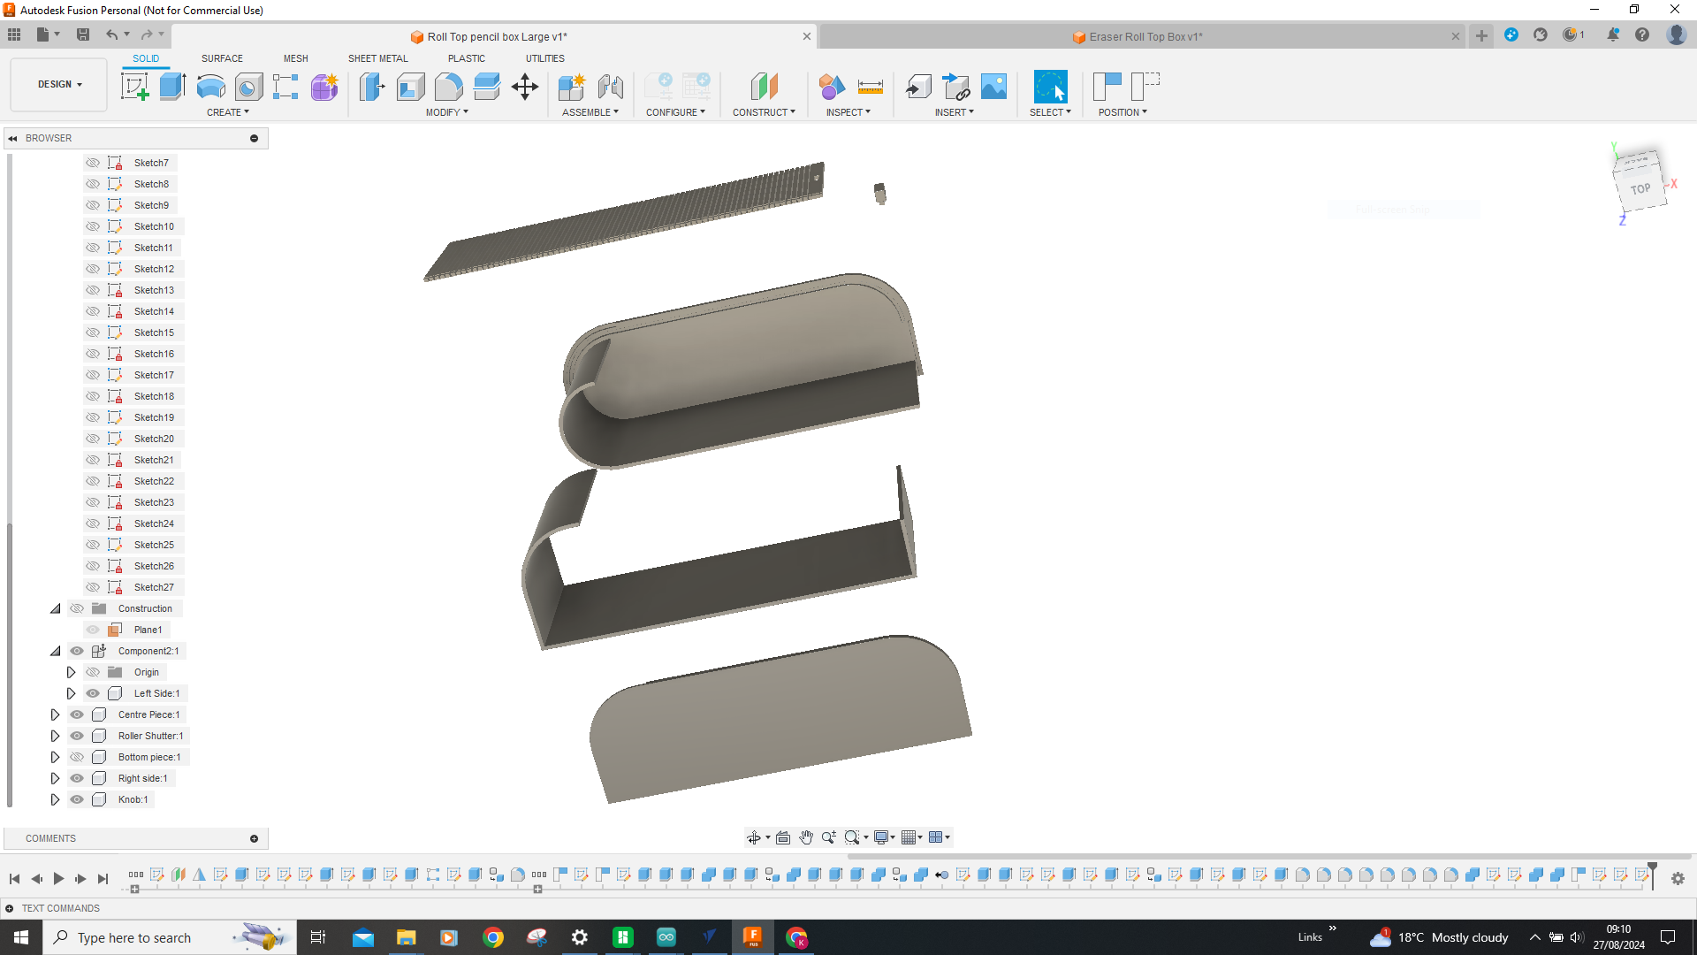Viewport: 1697px width, 955px height.
Task: Switch to the PLASTIC tab
Action: 466,58
